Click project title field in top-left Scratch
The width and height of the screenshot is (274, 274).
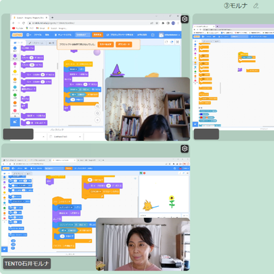click(x=83, y=35)
